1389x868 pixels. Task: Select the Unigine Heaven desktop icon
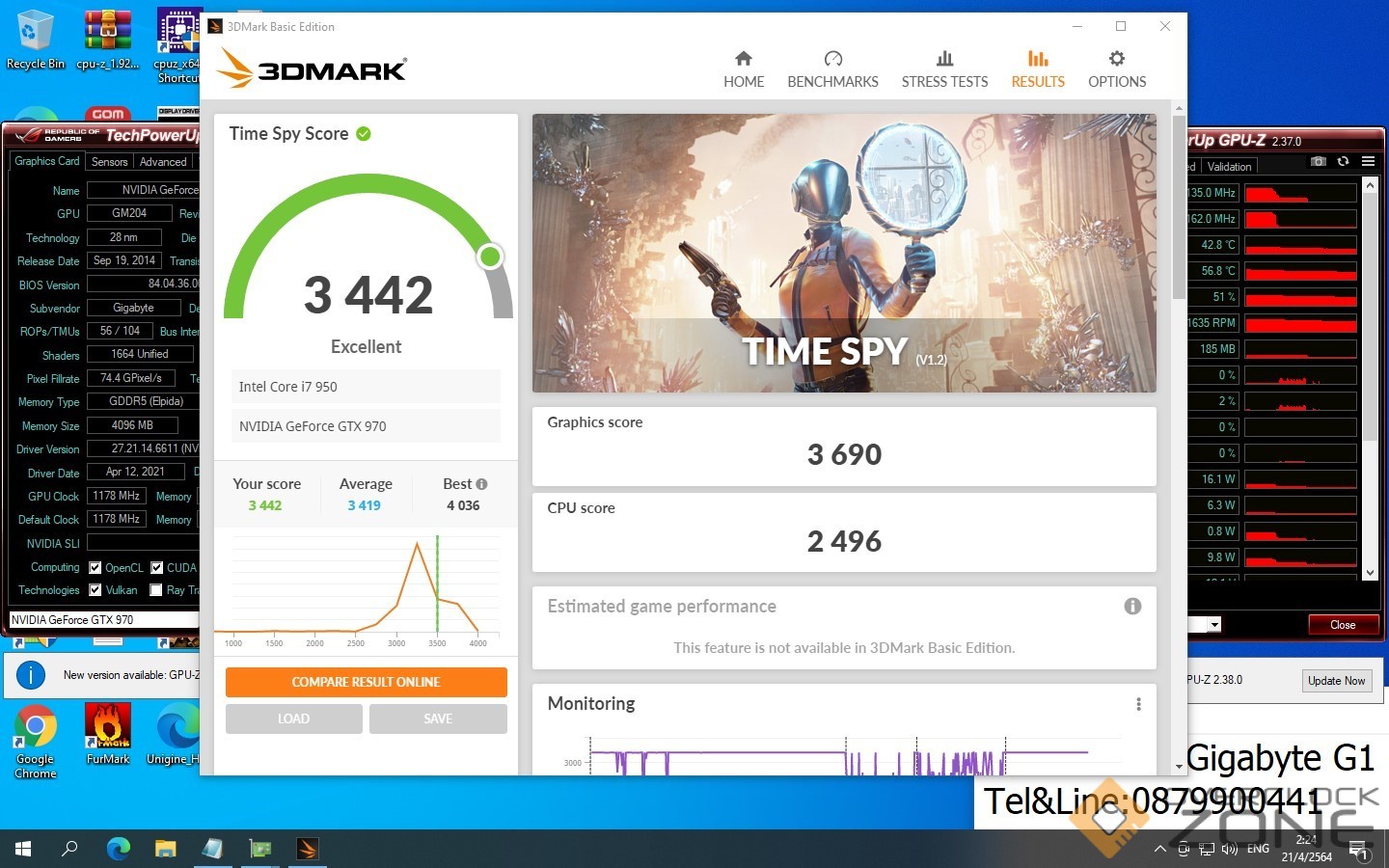click(x=174, y=735)
